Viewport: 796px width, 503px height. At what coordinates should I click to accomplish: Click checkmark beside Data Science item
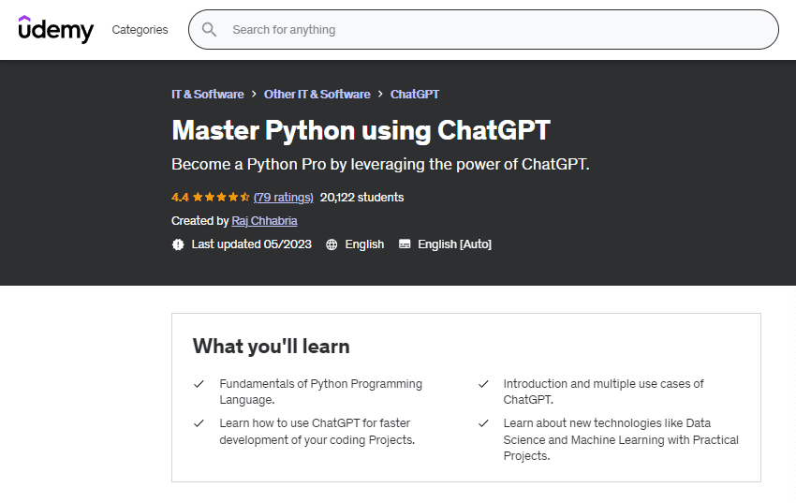pyautogui.click(x=483, y=423)
